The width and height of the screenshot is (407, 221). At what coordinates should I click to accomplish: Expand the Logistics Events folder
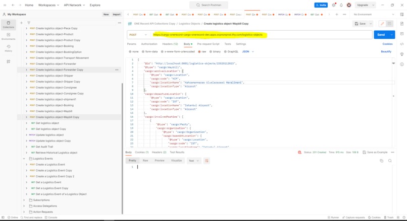pyautogui.click(x=24, y=159)
